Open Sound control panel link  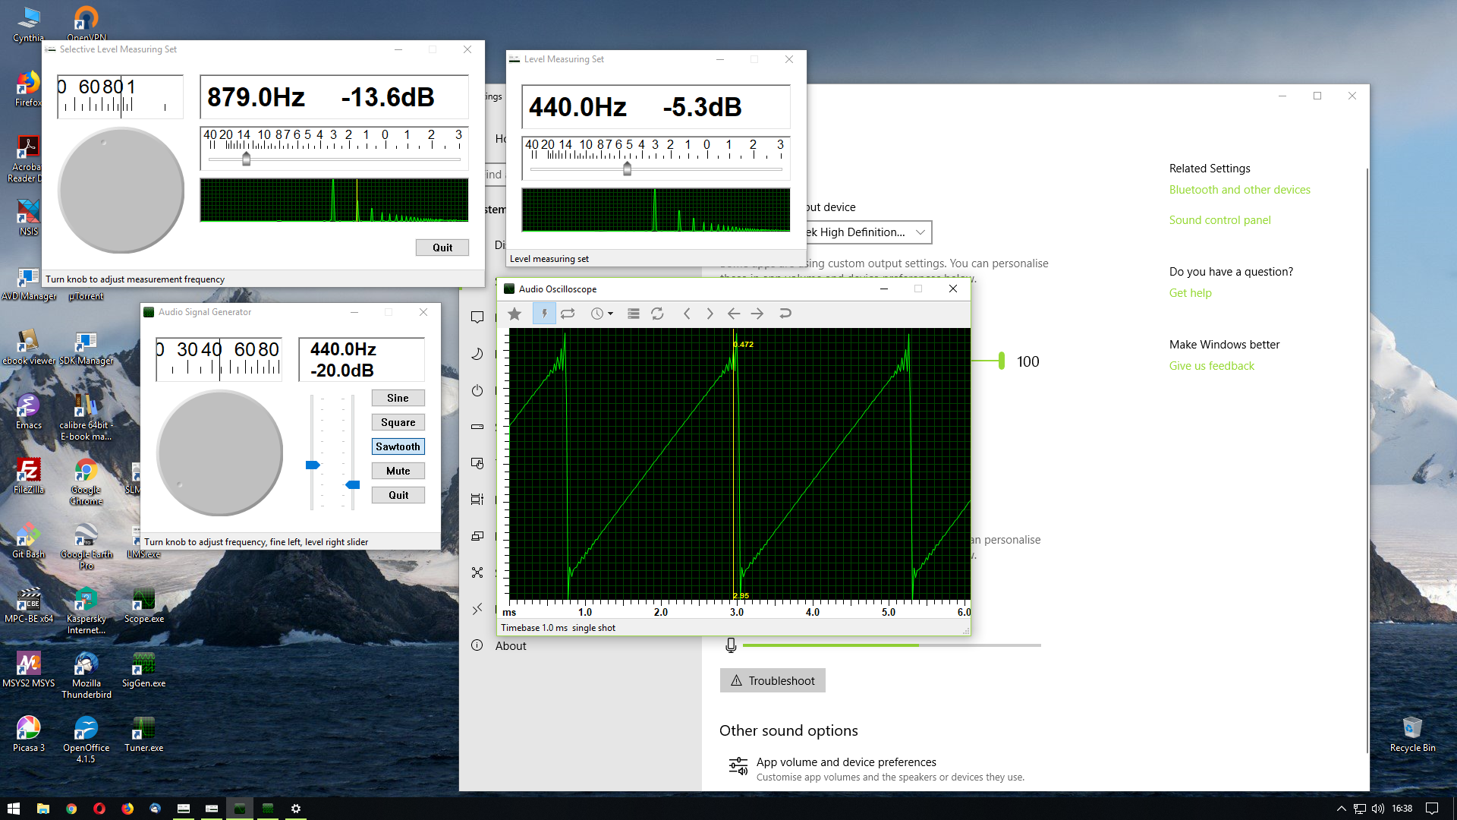(x=1219, y=220)
